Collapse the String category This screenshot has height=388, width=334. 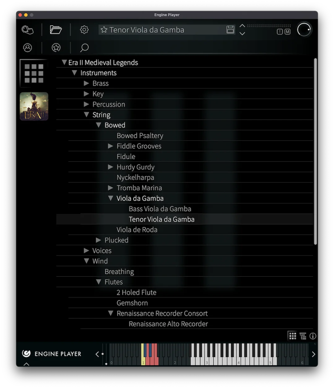[86, 115]
